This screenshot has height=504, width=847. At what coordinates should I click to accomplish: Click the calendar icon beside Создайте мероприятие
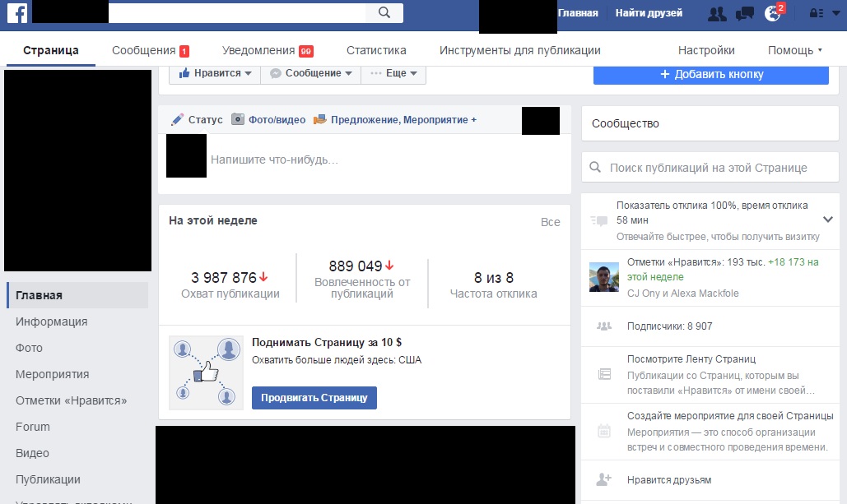point(604,431)
